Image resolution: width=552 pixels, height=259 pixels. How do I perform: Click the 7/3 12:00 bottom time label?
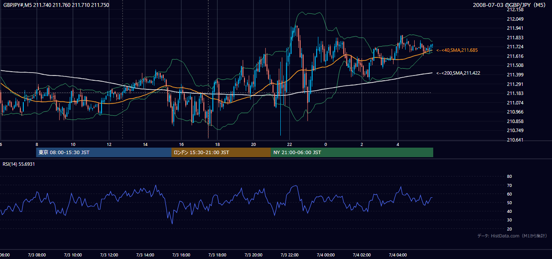point(109,255)
